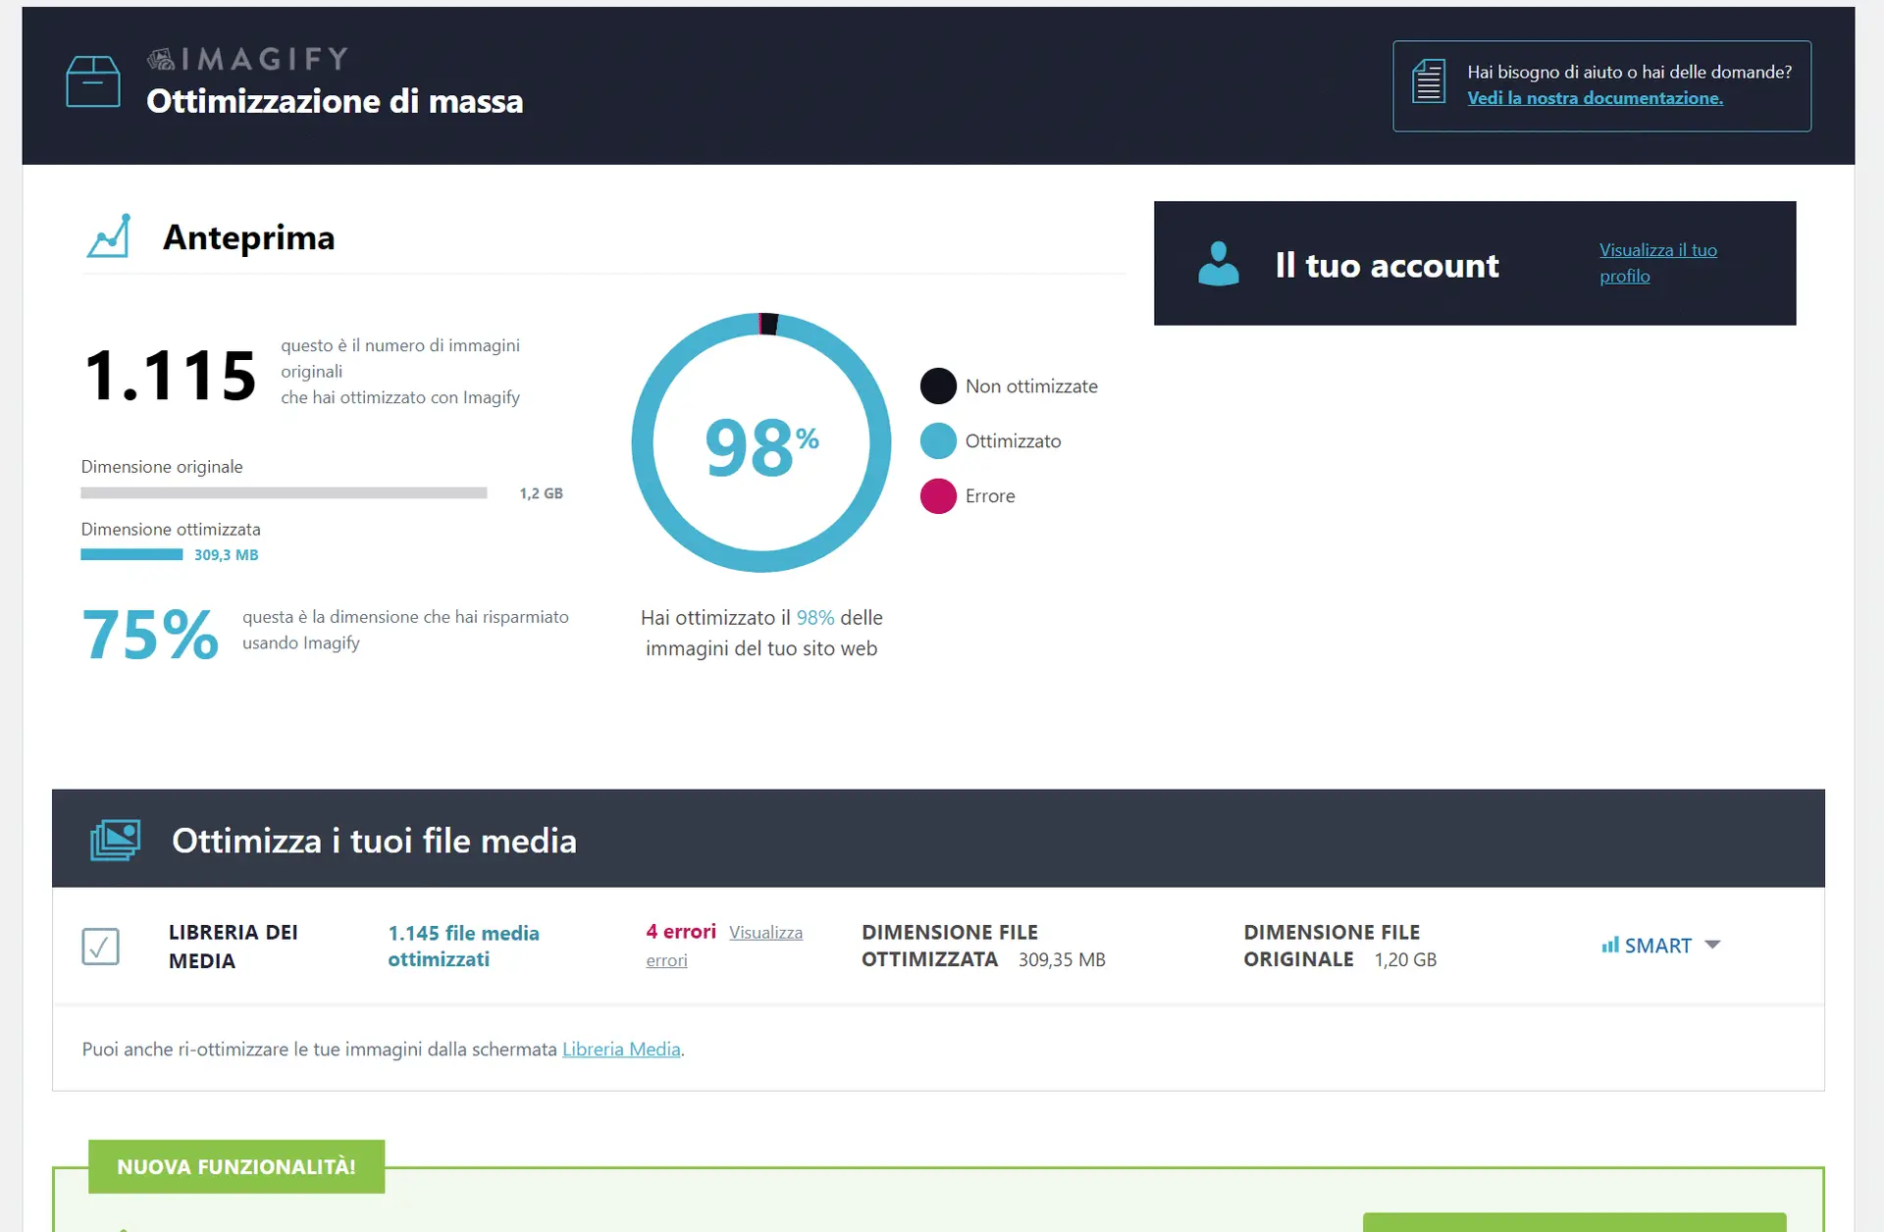Toggle the Non ottimizzate legend dot

[938, 385]
